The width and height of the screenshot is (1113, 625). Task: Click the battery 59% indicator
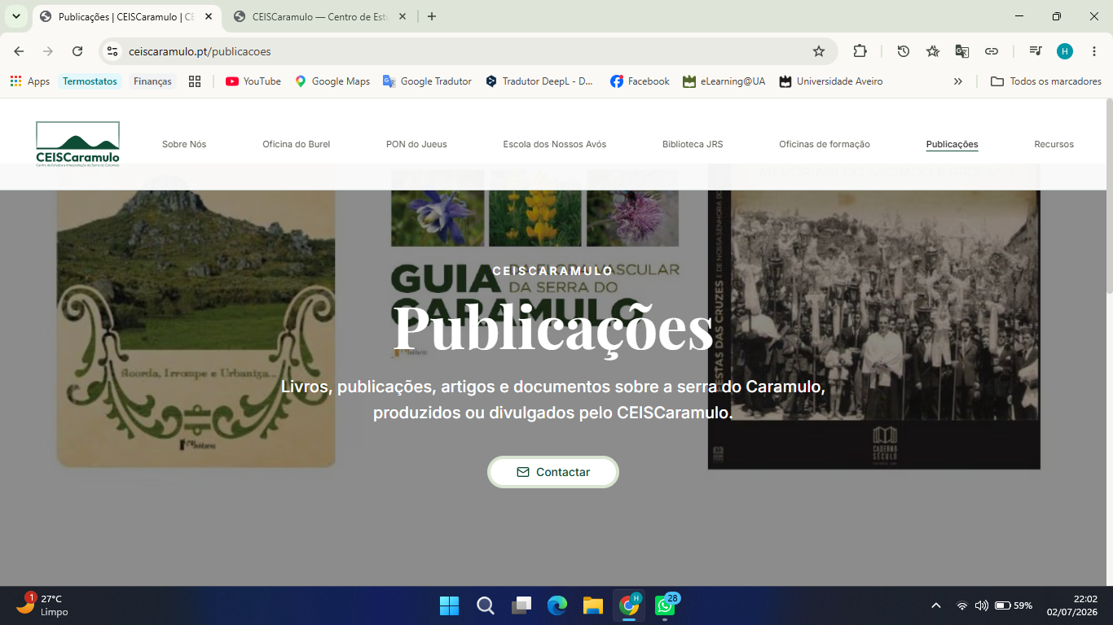click(1014, 605)
